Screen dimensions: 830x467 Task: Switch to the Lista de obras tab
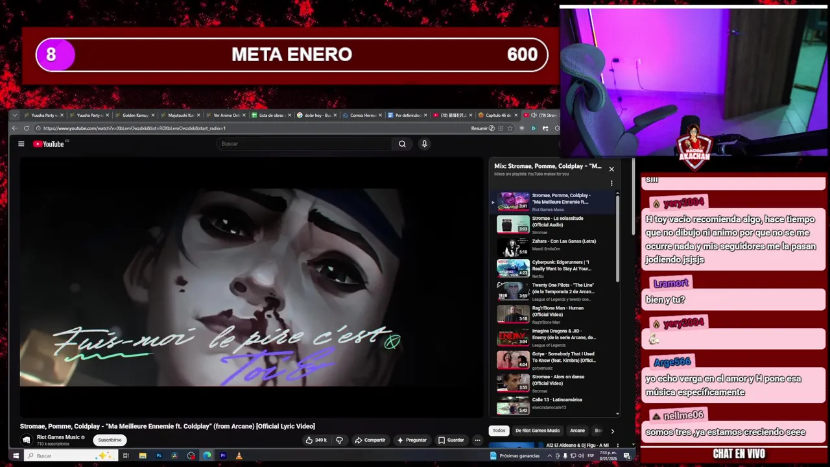pyautogui.click(x=272, y=115)
